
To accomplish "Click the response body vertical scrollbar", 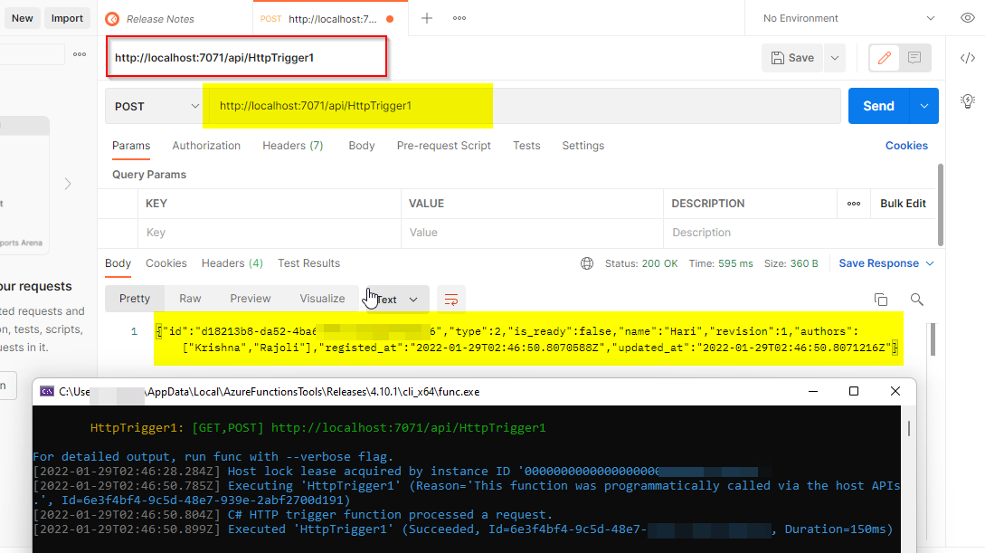I will 933,340.
